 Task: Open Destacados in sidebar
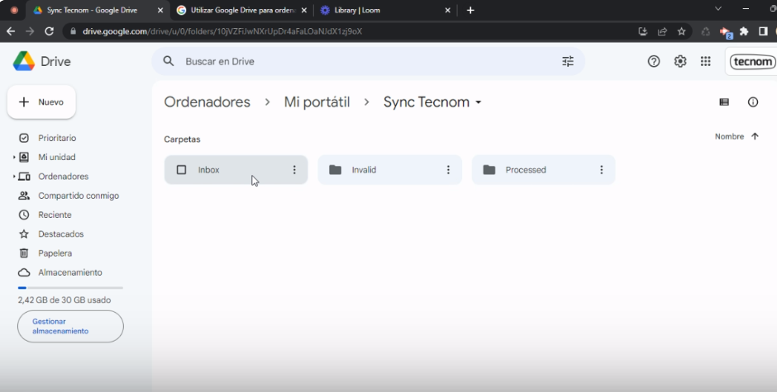tap(60, 234)
